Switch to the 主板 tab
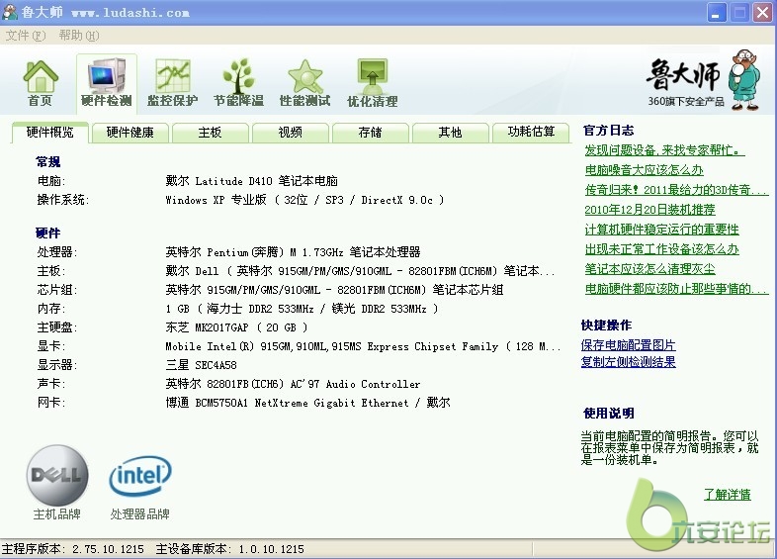The height and width of the screenshot is (559, 777). click(210, 133)
